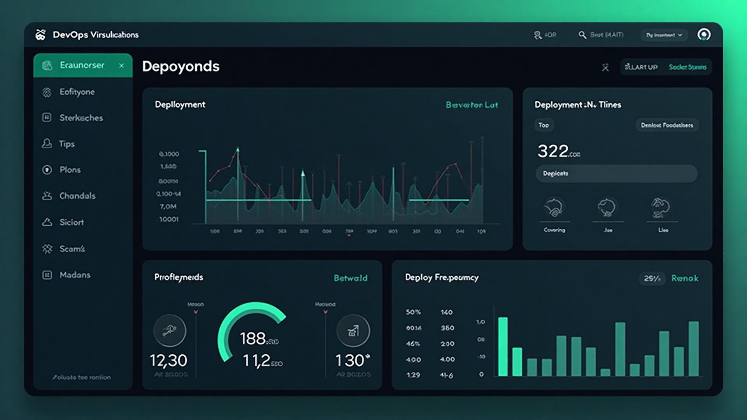The image size is (747, 420).
Task: Open the Madans menu item
Action: click(x=82, y=275)
